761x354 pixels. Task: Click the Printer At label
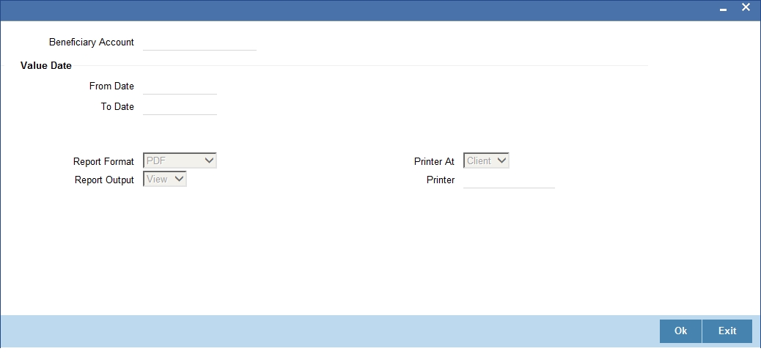[x=434, y=161]
